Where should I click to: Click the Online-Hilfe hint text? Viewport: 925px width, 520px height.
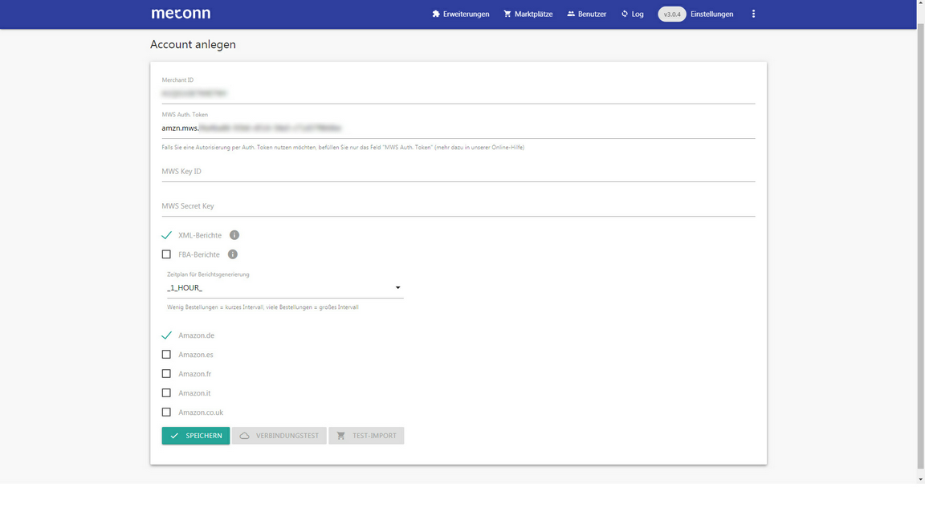coord(343,148)
